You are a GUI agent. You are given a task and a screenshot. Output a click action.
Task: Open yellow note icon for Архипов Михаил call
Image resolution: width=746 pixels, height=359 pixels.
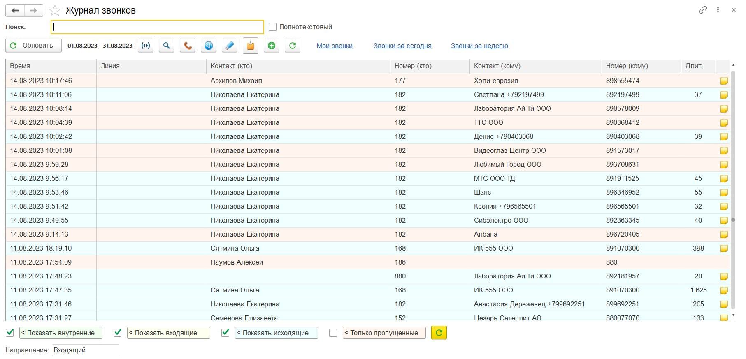click(724, 81)
